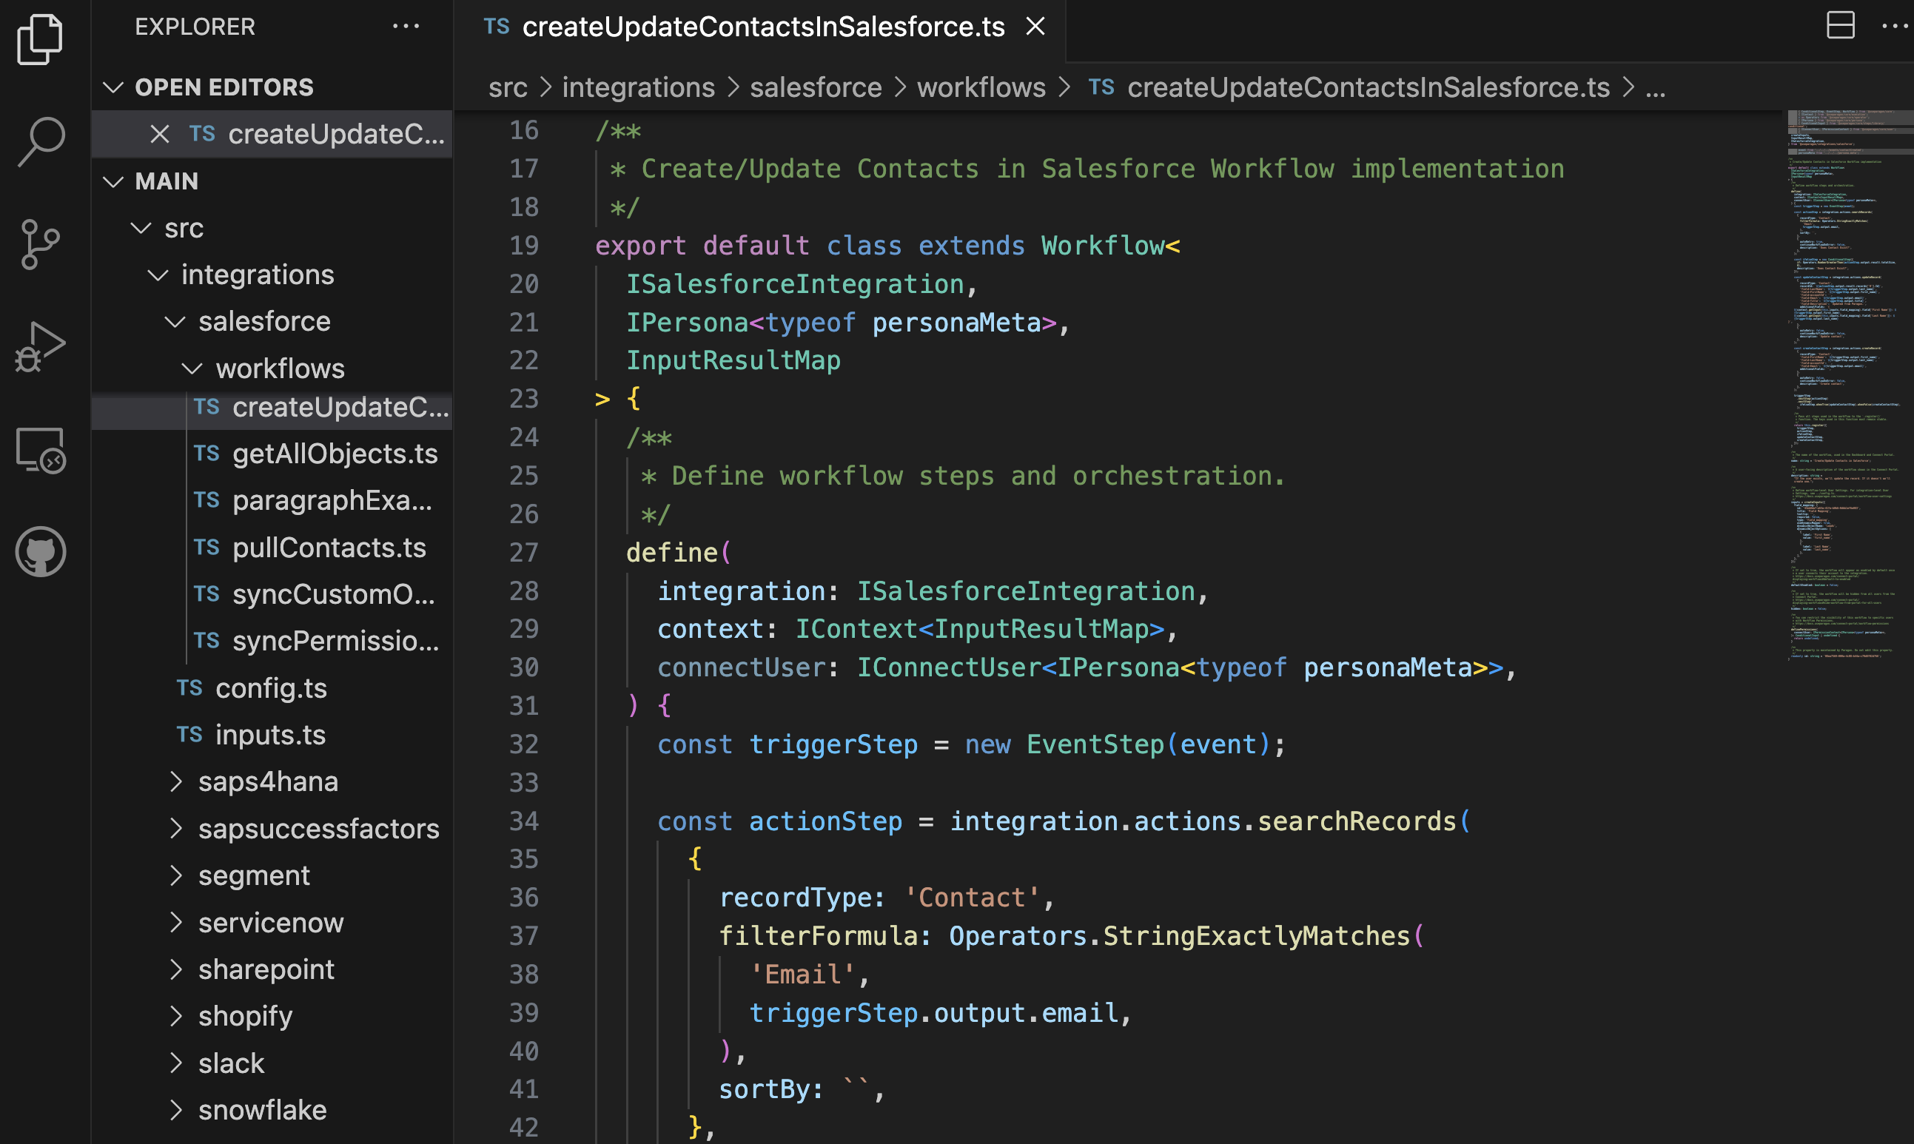Close createUpdateC... in Open Editors
This screenshot has height=1144, width=1914.
click(160, 134)
